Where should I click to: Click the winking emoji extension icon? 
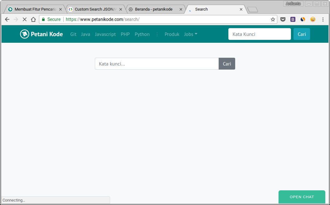tap(313, 19)
